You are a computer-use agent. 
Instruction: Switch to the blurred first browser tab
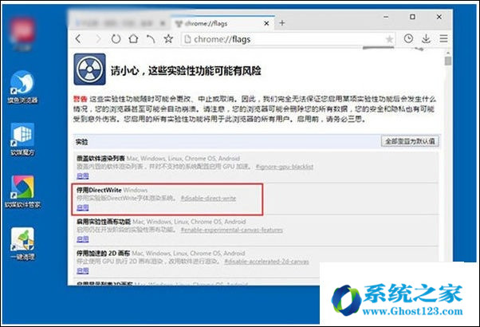pos(120,23)
